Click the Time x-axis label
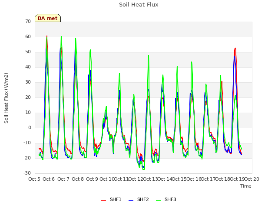 pos(246,186)
